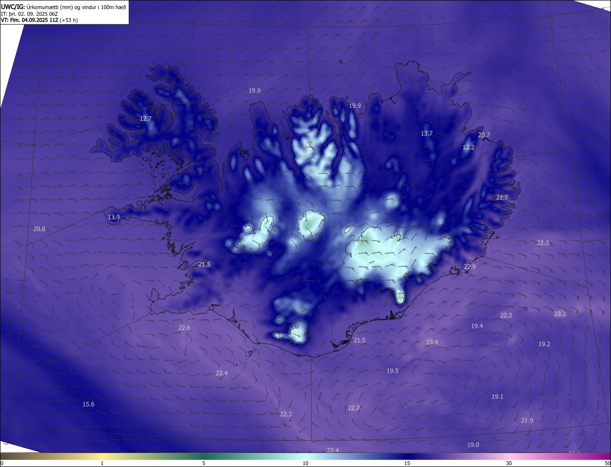Click the 'VT: Fim. 04.09.2025 11Z (+53 h)' line
611x467 pixels.
point(40,20)
